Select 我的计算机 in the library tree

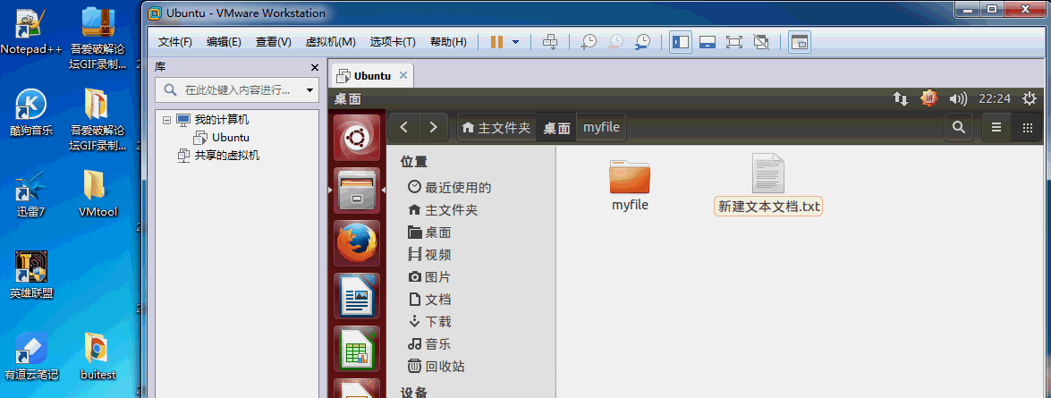[x=221, y=120]
